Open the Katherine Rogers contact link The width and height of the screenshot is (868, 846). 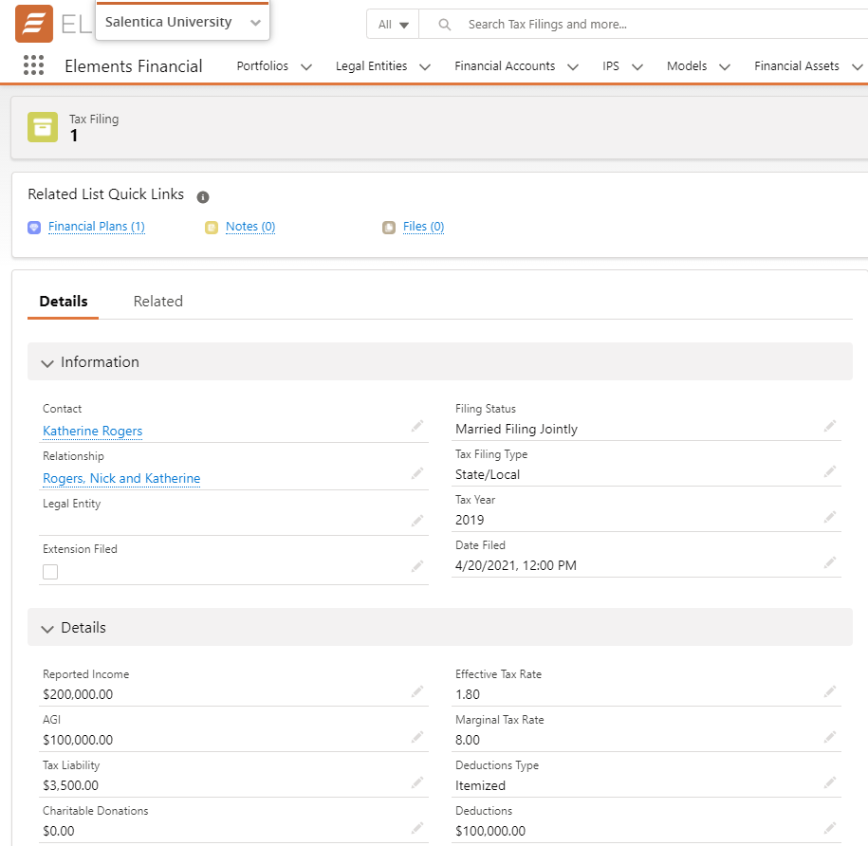tap(92, 432)
